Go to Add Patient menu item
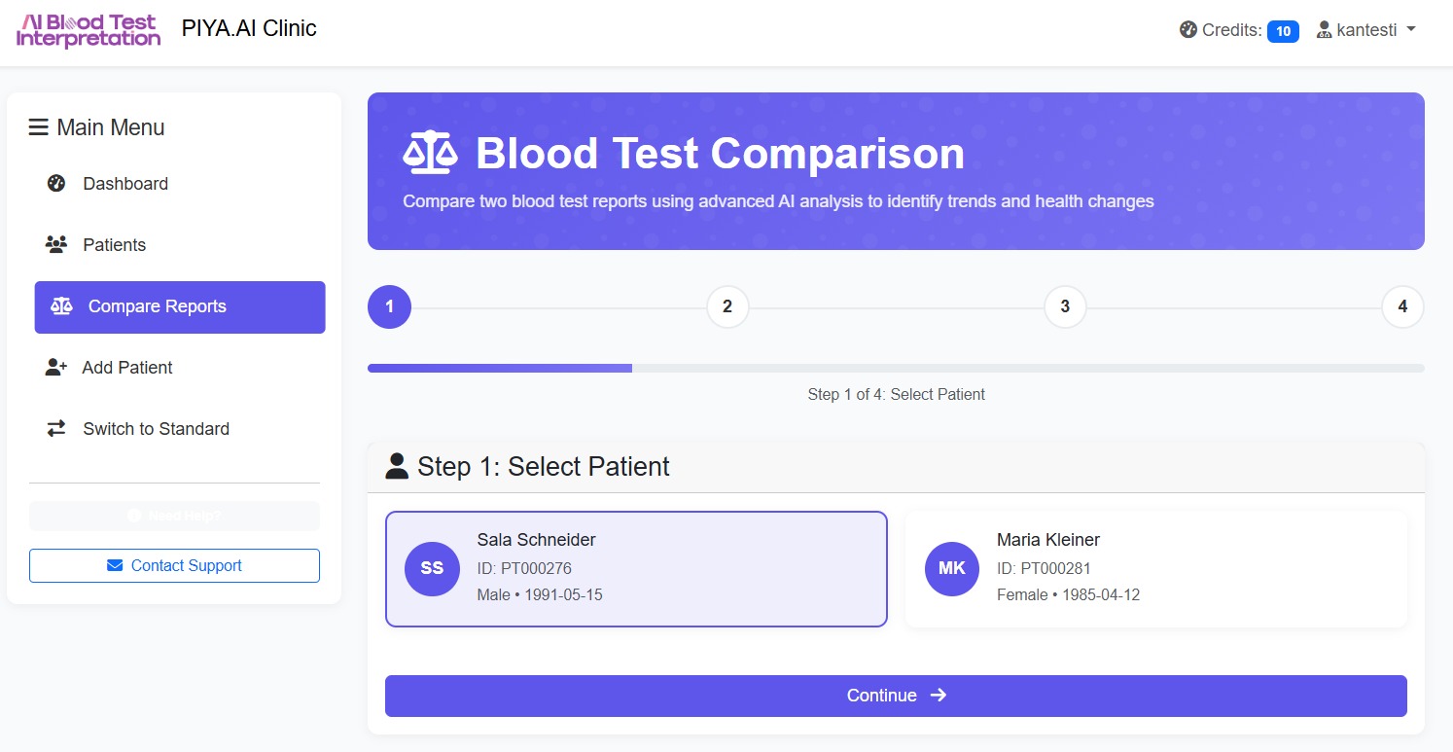1453x752 pixels. [126, 368]
